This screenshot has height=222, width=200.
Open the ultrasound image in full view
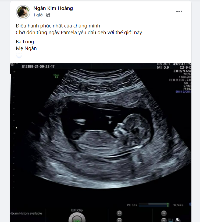101,142
